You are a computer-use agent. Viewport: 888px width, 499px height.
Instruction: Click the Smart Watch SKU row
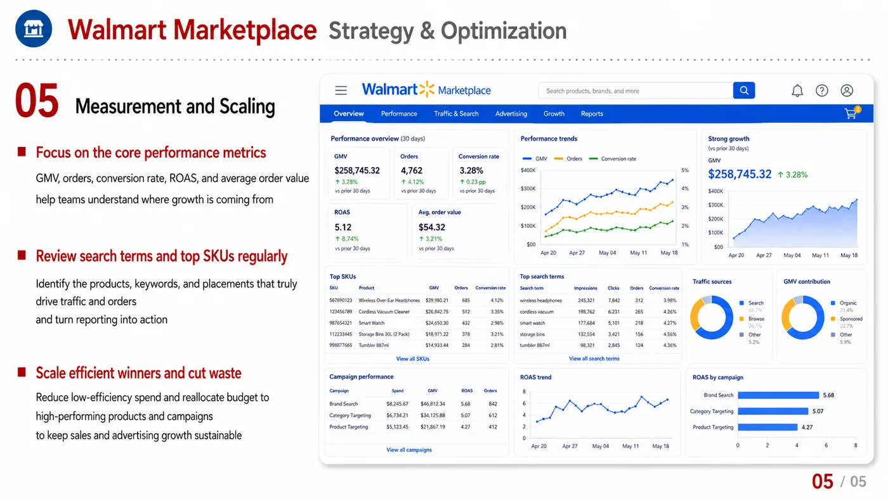tap(417, 324)
